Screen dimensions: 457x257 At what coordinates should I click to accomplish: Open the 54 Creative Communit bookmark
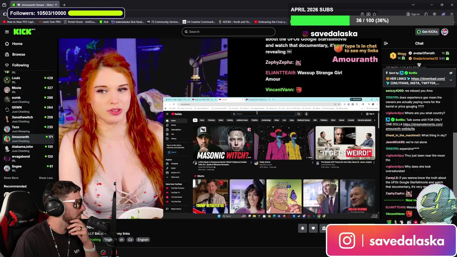point(199,22)
